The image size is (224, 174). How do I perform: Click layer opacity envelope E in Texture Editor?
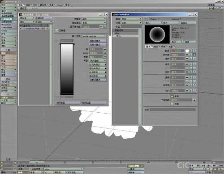coord(105,27)
